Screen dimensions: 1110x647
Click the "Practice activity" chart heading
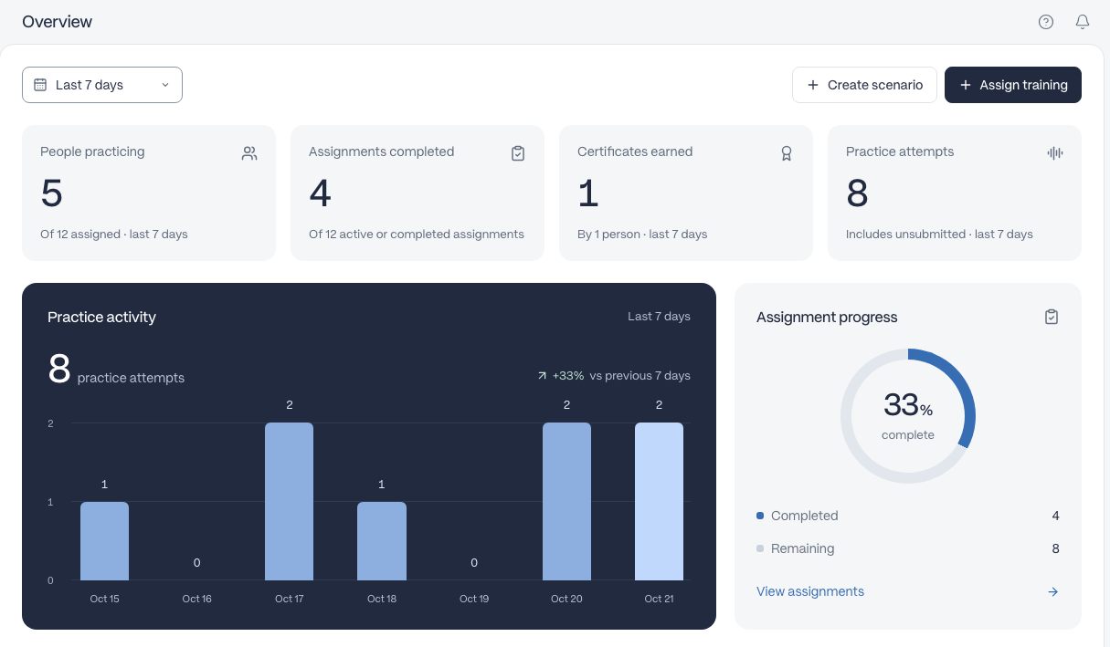tap(101, 318)
